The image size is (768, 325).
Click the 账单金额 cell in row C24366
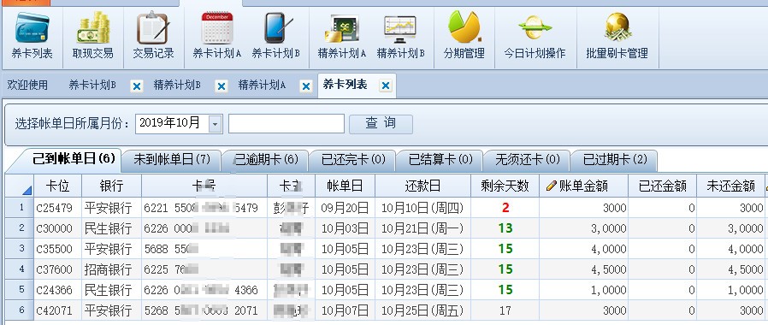coord(584,290)
